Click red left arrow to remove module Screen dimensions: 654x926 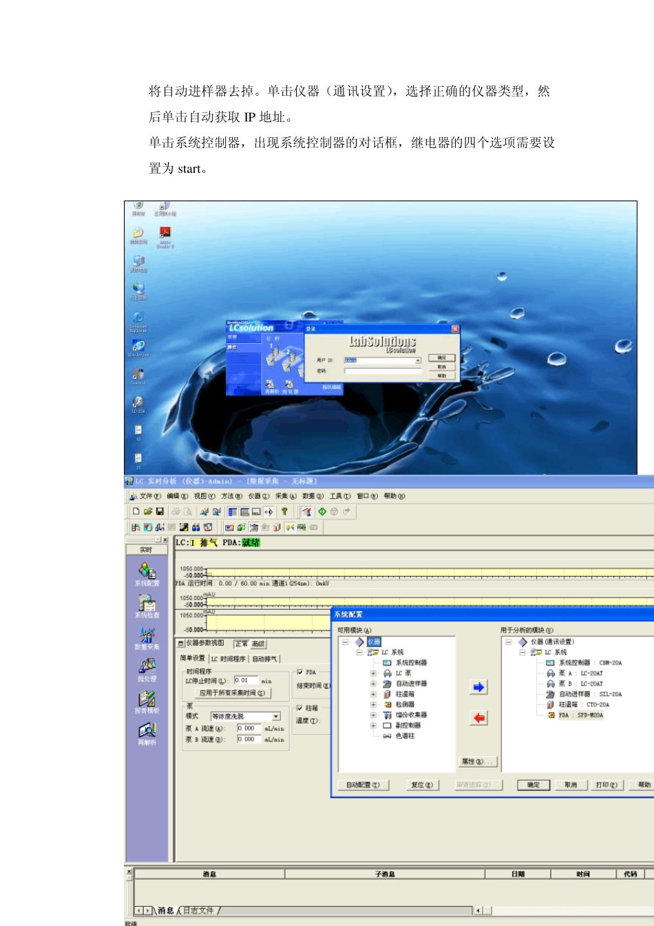pos(478,718)
